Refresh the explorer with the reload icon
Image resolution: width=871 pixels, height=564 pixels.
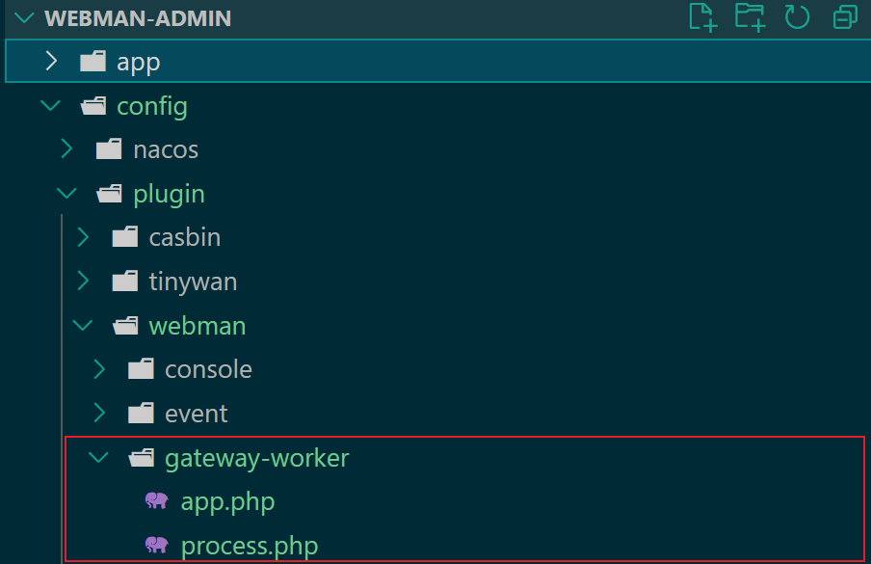coord(797,17)
